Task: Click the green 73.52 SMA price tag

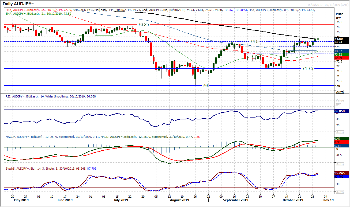Action: tap(342, 54)
